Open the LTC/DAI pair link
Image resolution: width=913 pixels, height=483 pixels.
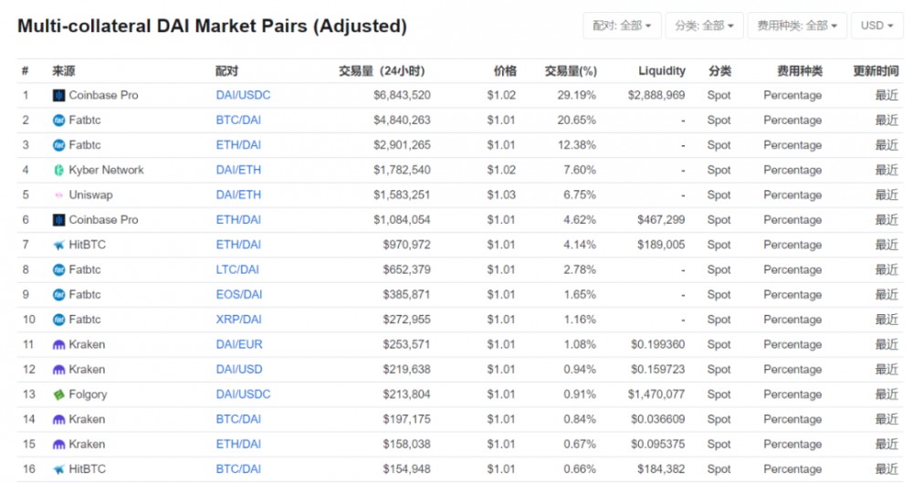pos(238,269)
